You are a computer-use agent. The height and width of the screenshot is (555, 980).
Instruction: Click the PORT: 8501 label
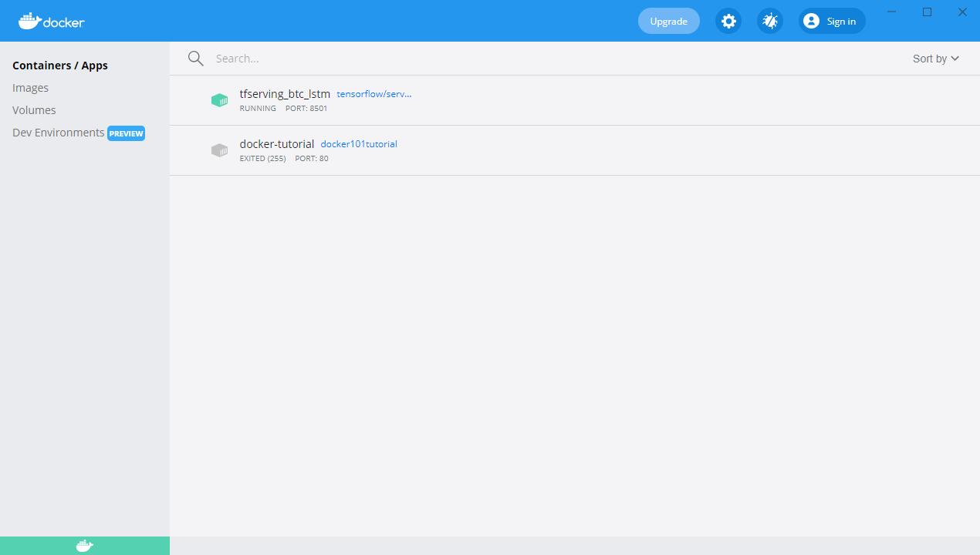(307, 109)
